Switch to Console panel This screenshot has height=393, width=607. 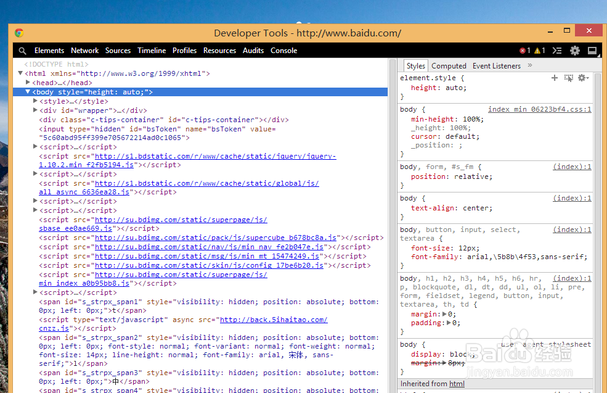pyautogui.click(x=283, y=51)
